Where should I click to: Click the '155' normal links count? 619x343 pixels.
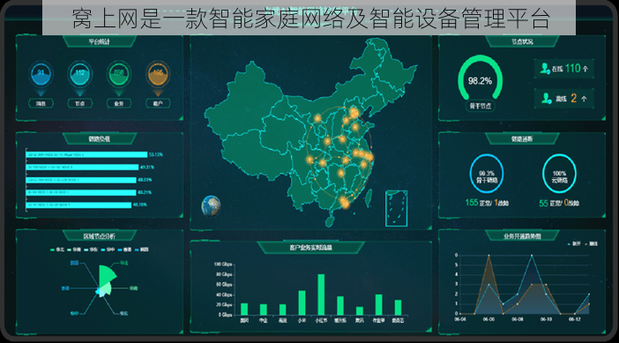[x=472, y=203]
